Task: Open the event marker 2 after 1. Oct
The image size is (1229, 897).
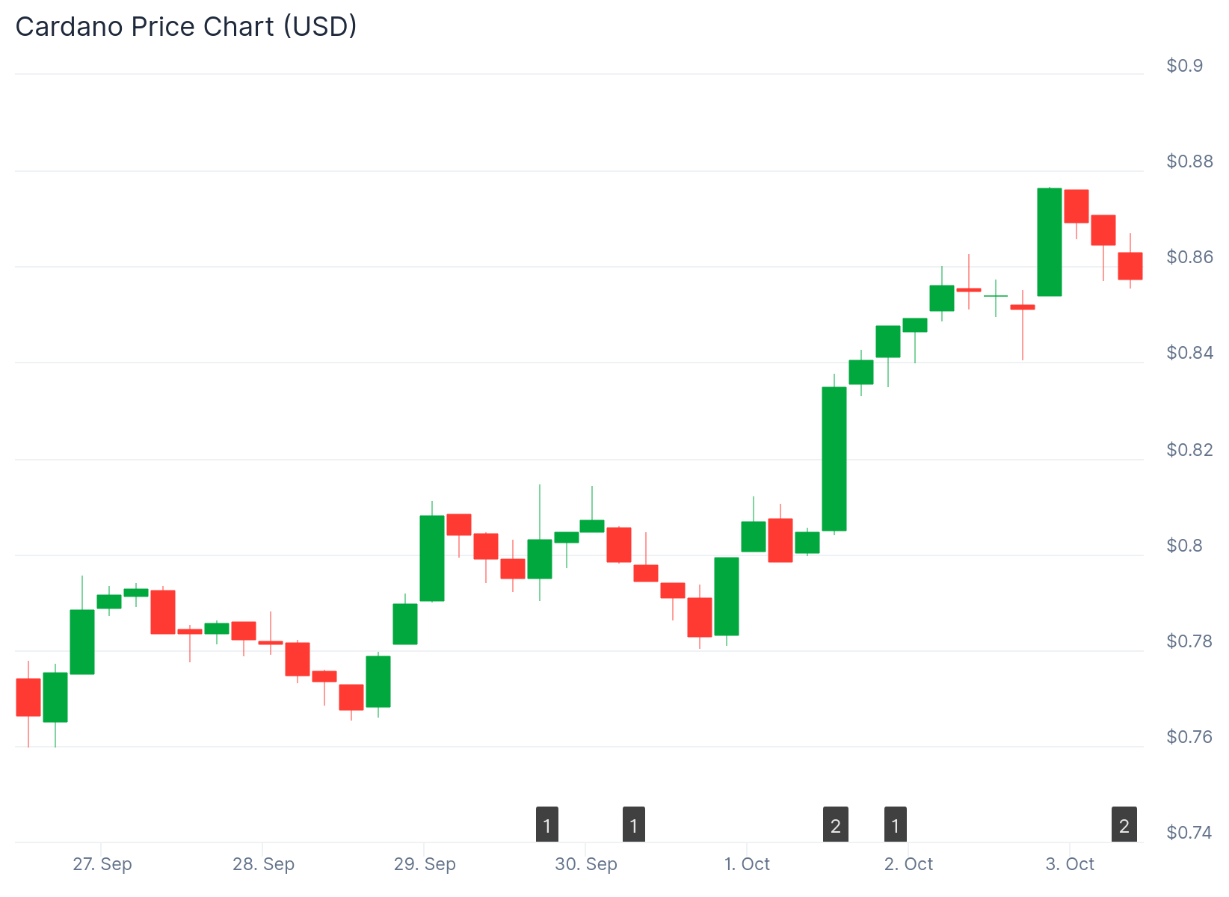Action: 836,824
